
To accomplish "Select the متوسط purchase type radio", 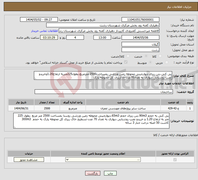I will click(150, 62).
